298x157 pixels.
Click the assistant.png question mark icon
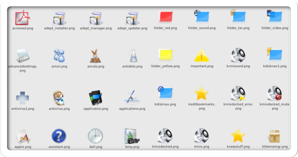click(x=59, y=136)
